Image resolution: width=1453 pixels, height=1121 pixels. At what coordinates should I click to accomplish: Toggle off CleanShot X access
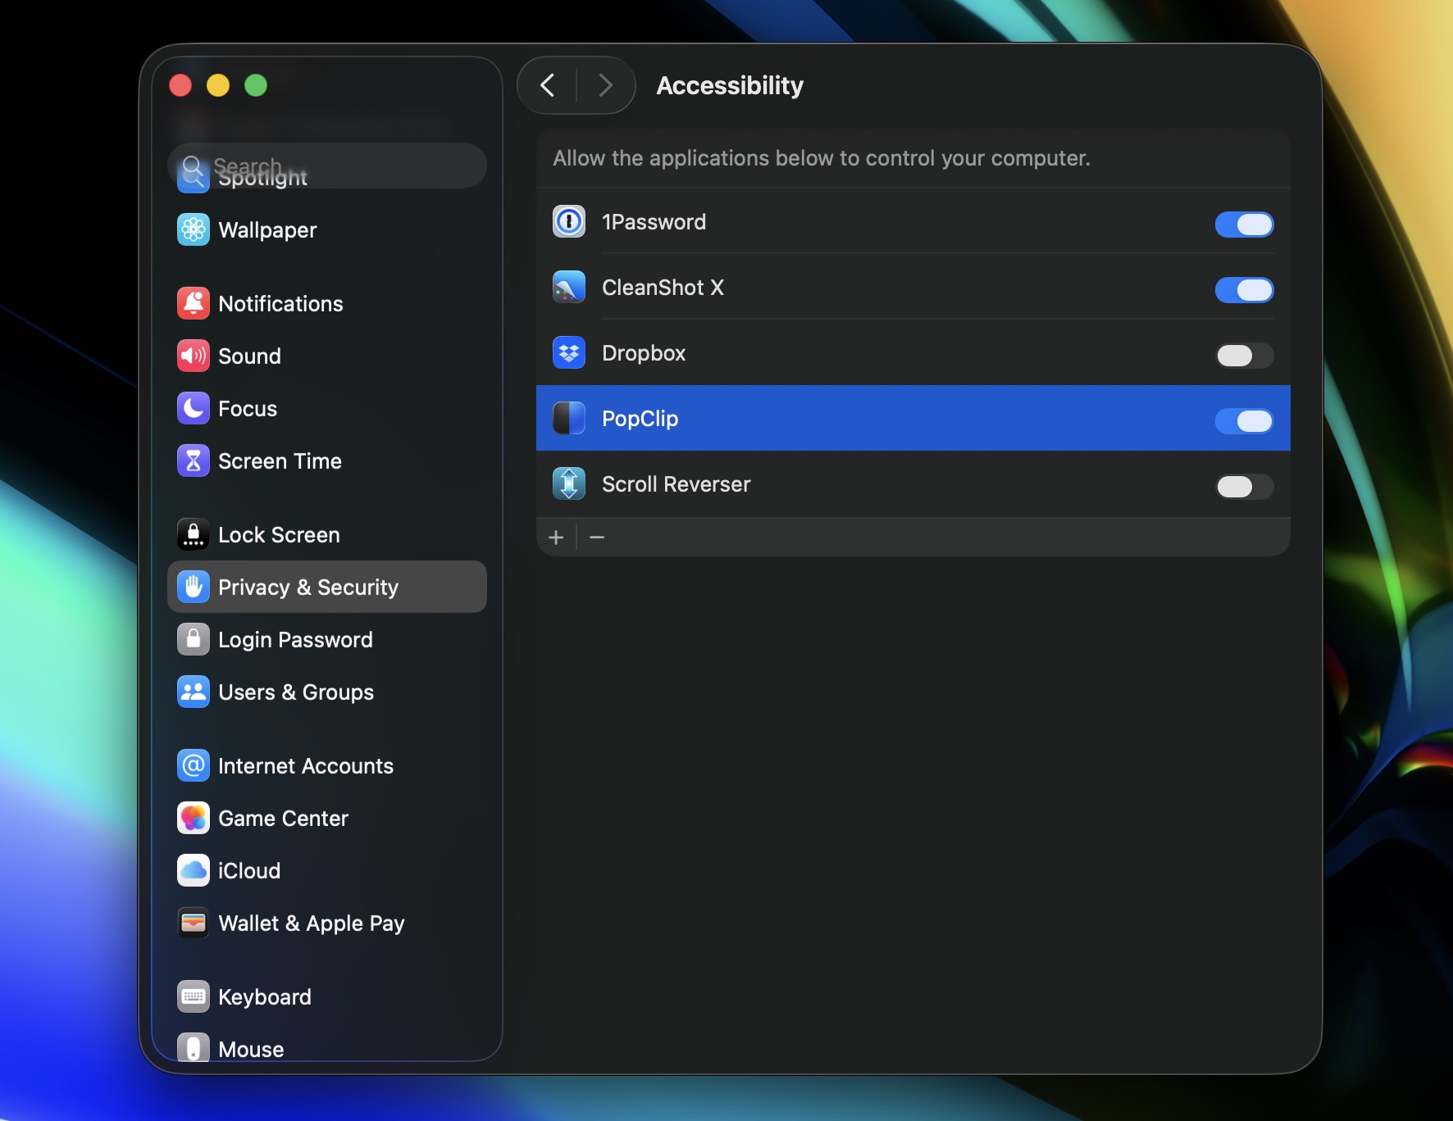coord(1244,290)
